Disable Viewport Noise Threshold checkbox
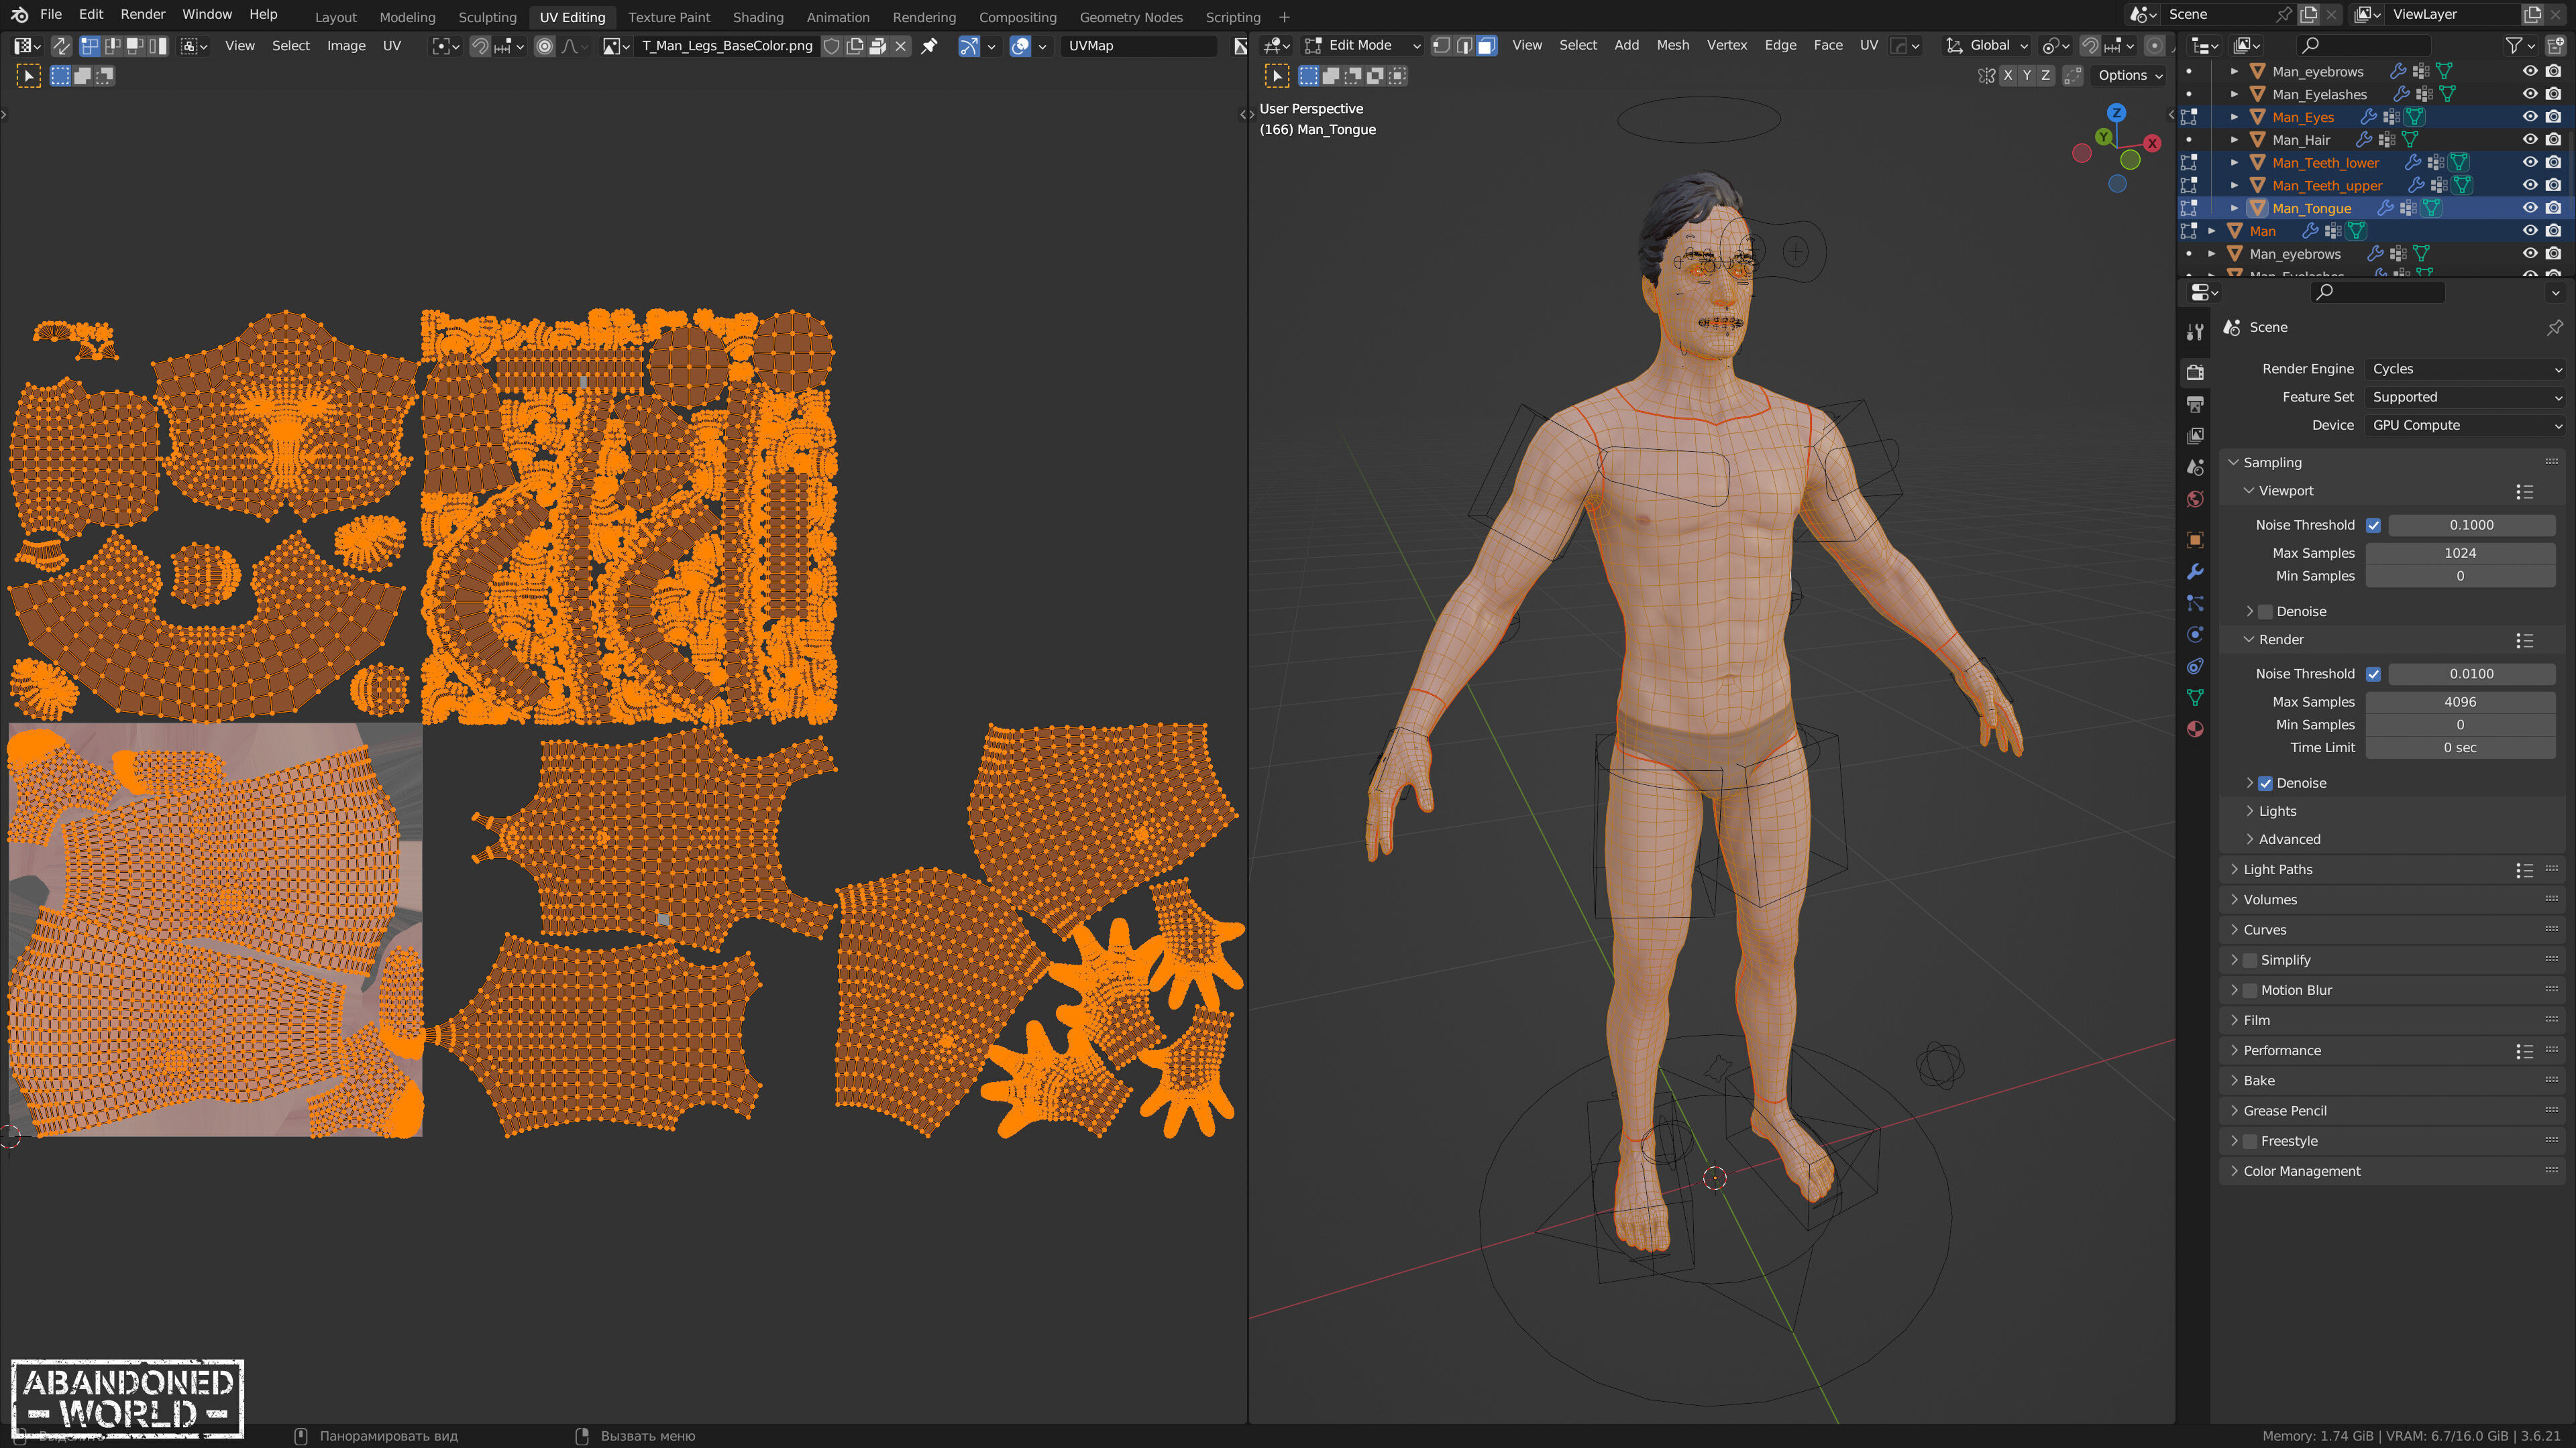 tap(2373, 525)
